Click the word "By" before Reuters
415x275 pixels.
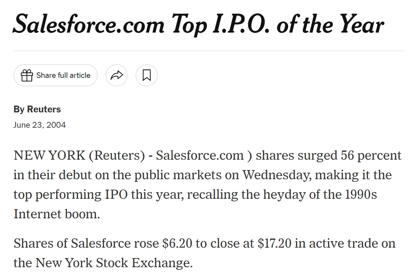19,109
